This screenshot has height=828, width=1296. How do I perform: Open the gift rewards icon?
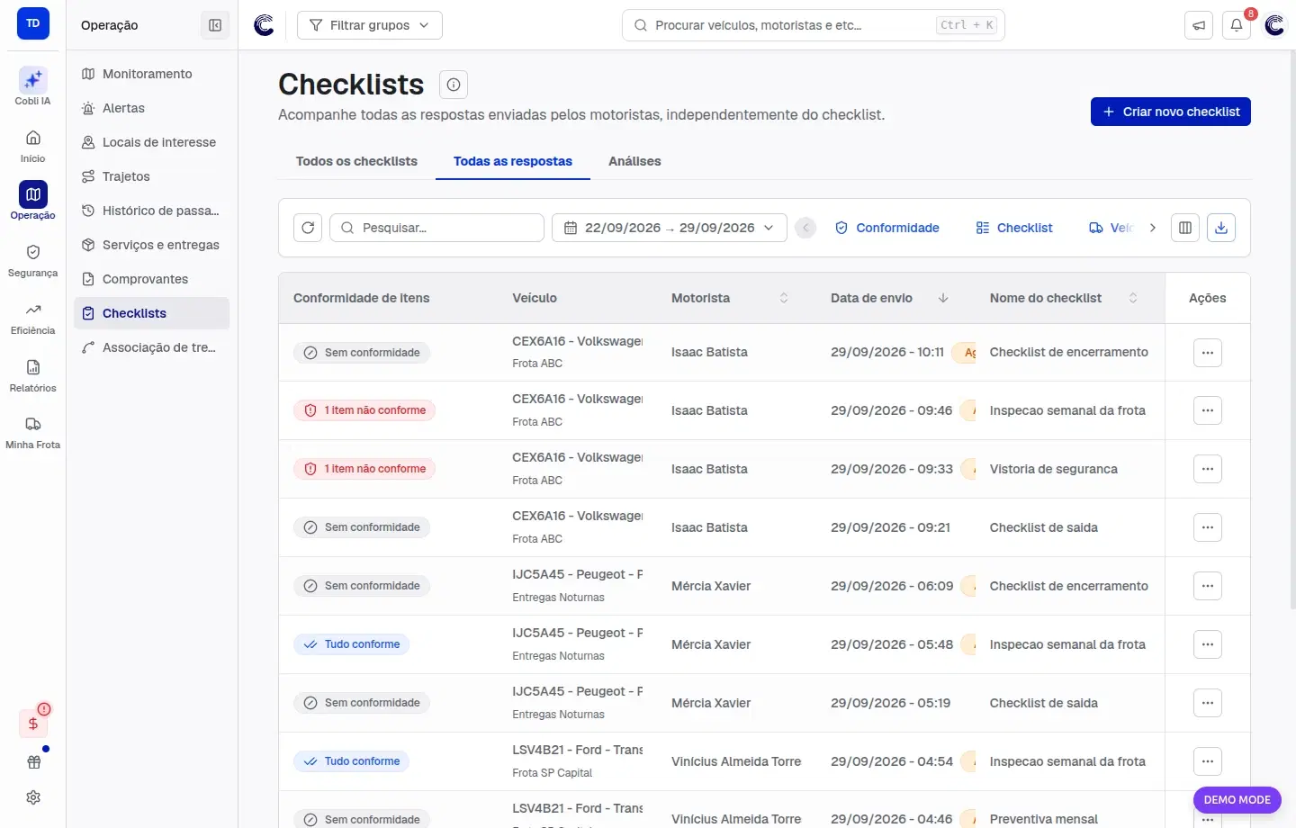pos(33,762)
